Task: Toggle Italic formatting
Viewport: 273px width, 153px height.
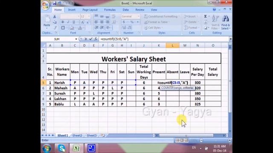Action: click(68, 22)
